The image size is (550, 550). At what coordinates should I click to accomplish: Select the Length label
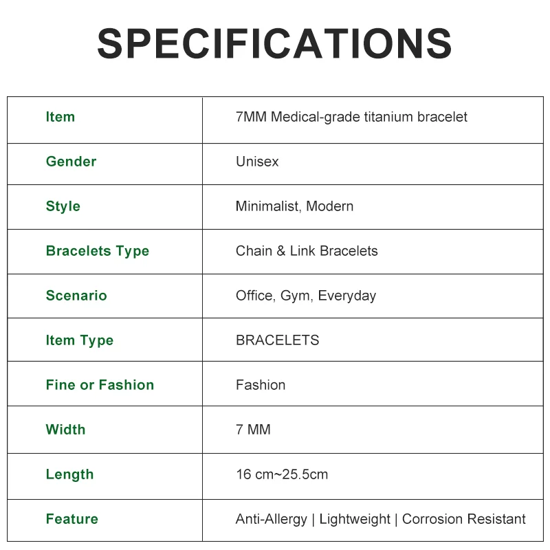pyautogui.click(x=69, y=474)
